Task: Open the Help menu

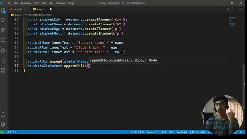Action: coord(71,3)
